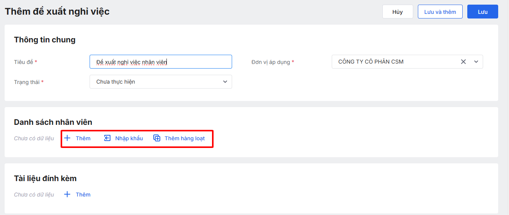The height and width of the screenshot is (215, 509).
Task: Open the Trạng thái dropdown arrow
Action: [x=225, y=82]
